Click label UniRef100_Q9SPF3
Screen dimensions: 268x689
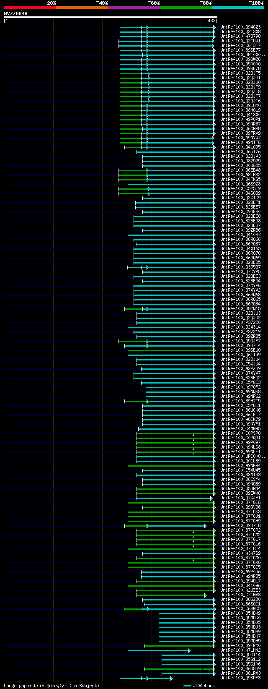point(240,678)
